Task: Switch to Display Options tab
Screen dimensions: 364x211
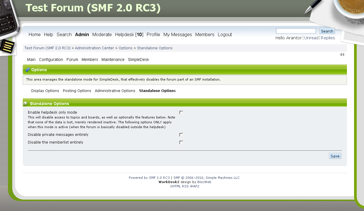Action: click(x=45, y=91)
